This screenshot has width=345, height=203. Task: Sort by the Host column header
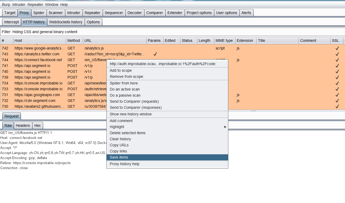coord(39,40)
